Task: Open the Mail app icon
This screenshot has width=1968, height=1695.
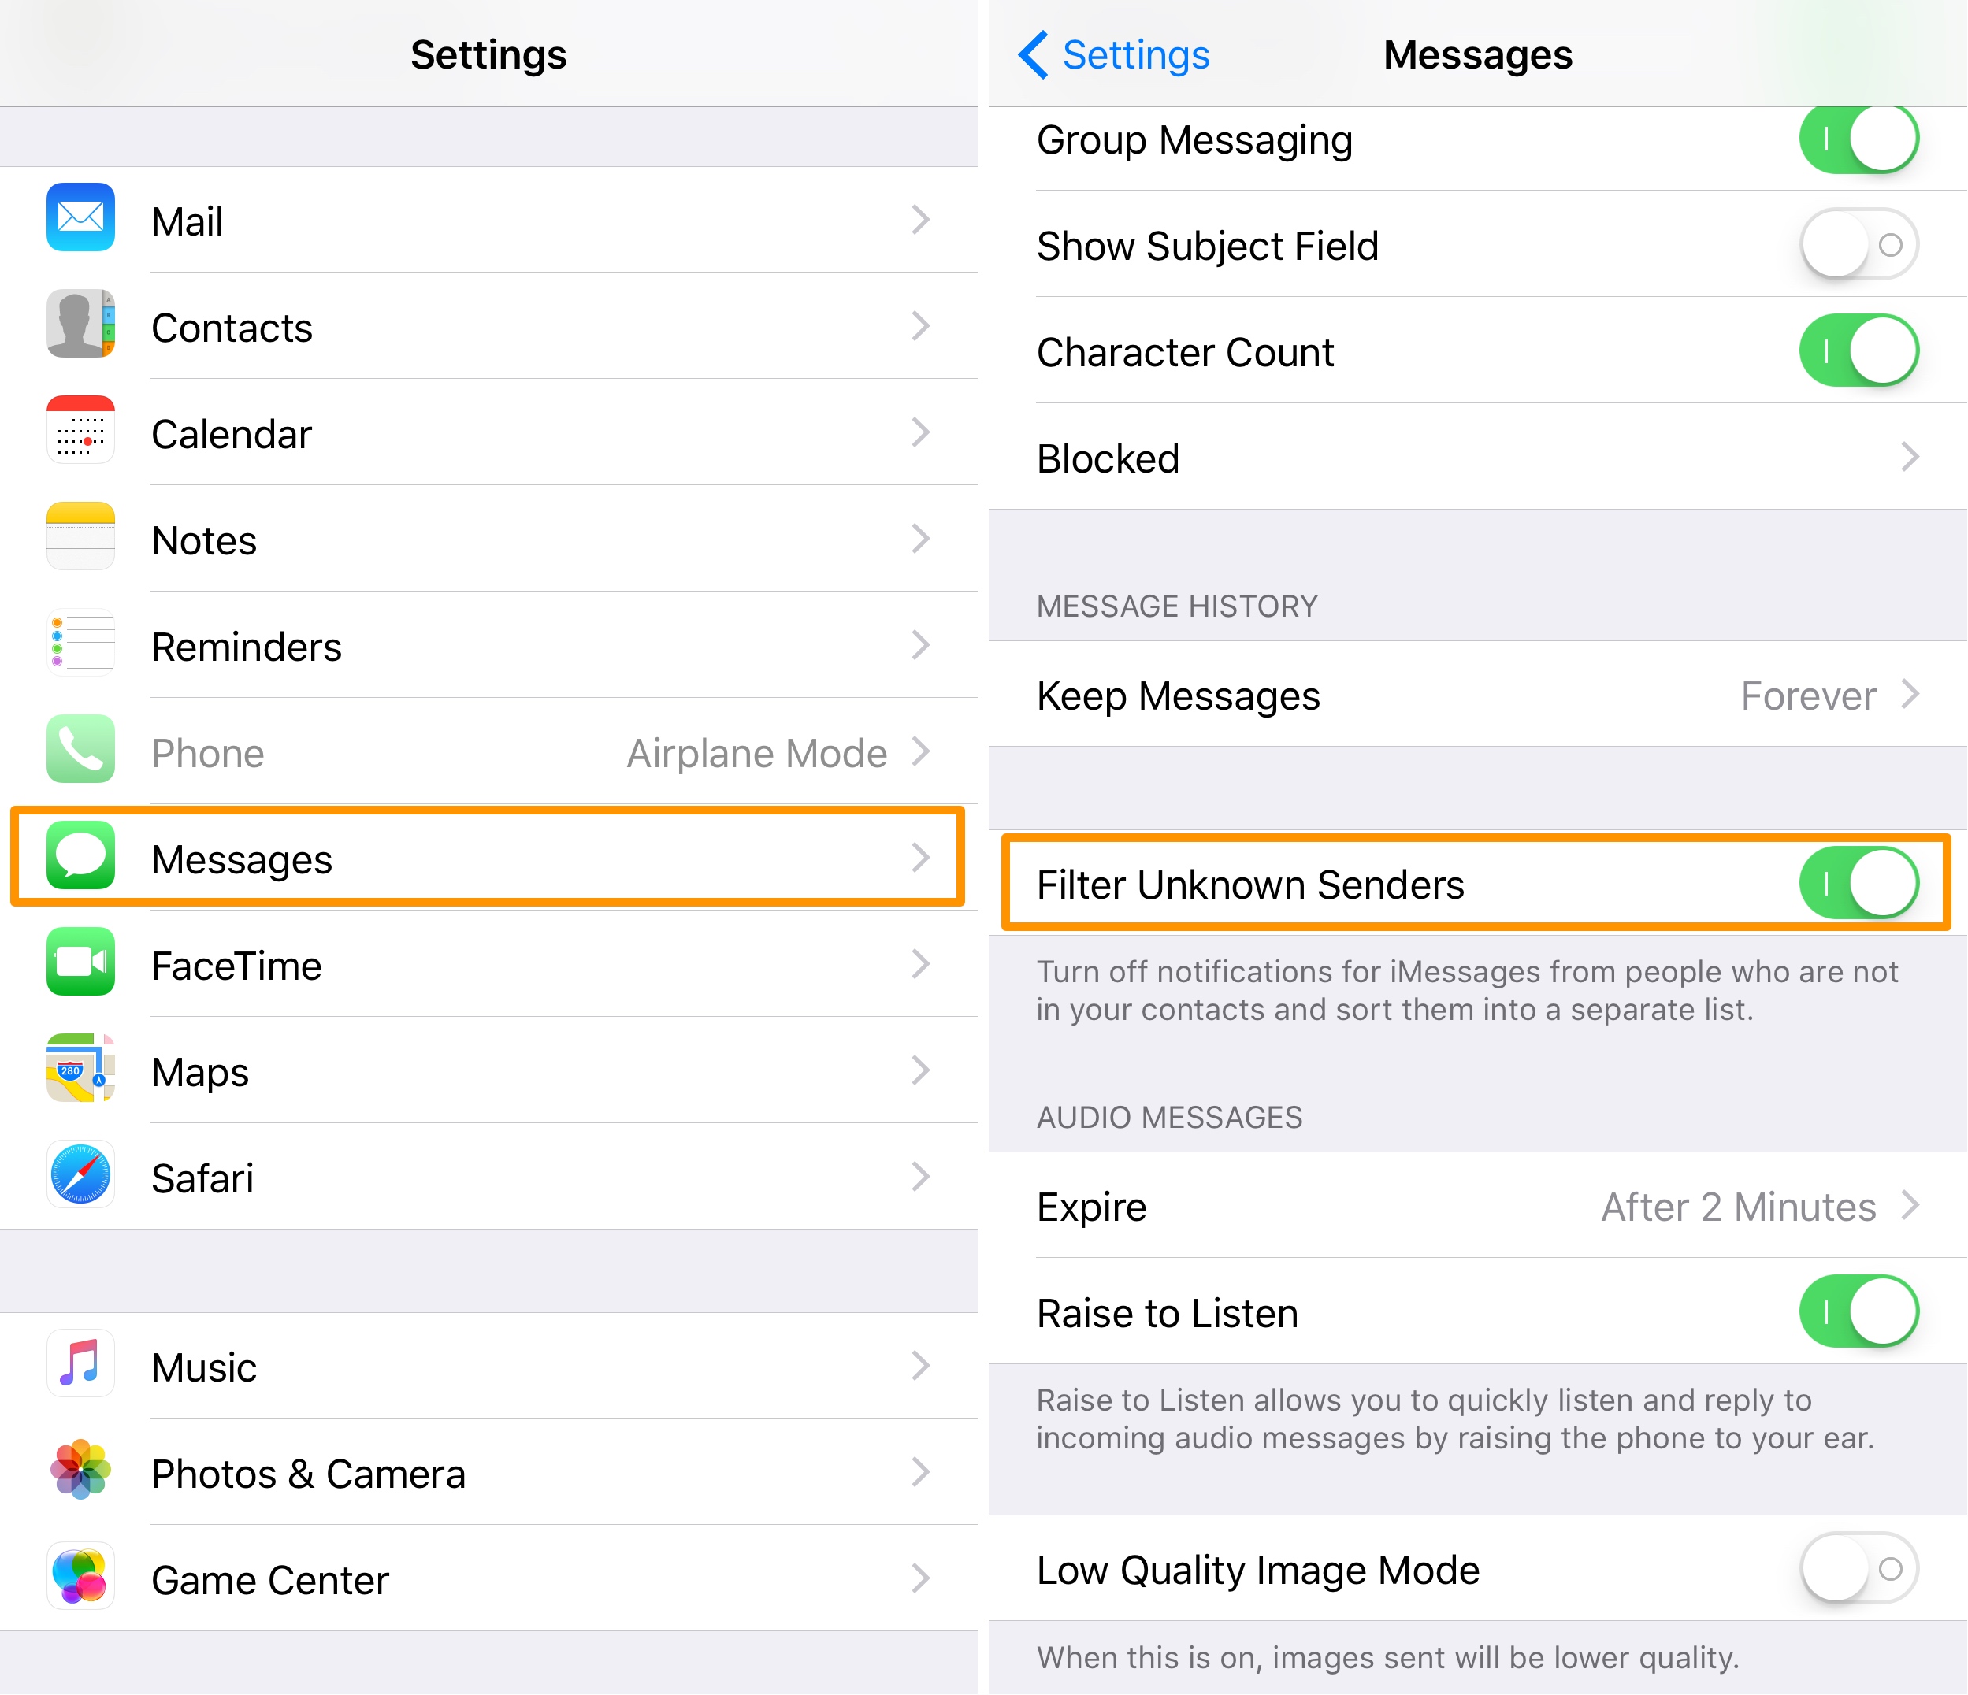Action: [80, 217]
